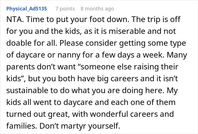Click the "7 points" score label
The width and height of the screenshot is (198, 134).
tap(65, 9)
